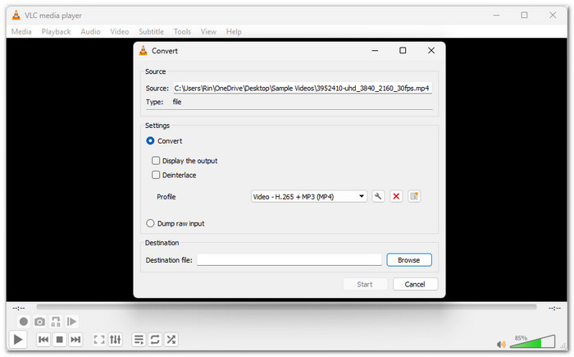The image size is (574, 357).
Task: Enable Display the output checkbox
Action: click(x=156, y=161)
